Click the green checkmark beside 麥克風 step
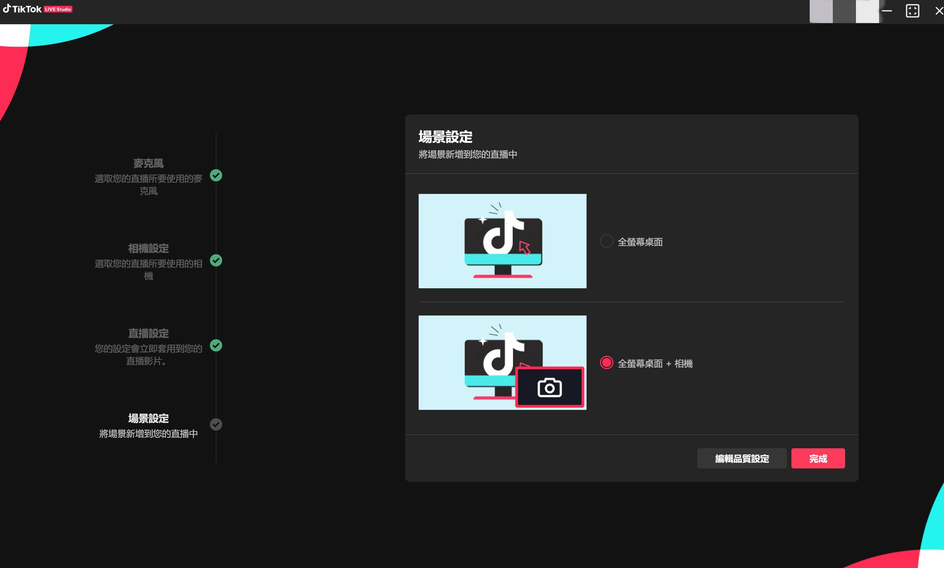Screen dimensions: 944x568 [216, 175]
